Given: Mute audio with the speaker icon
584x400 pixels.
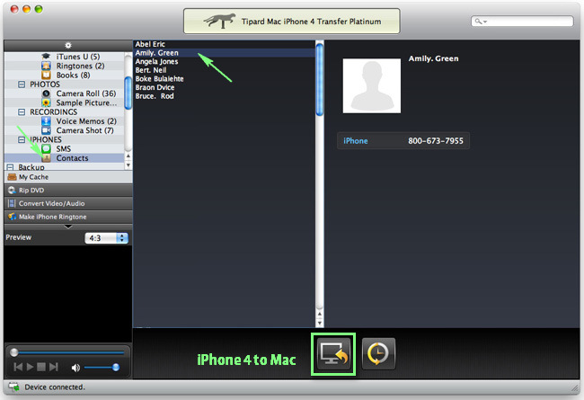Looking at the screenshot, I should (75, 368).
